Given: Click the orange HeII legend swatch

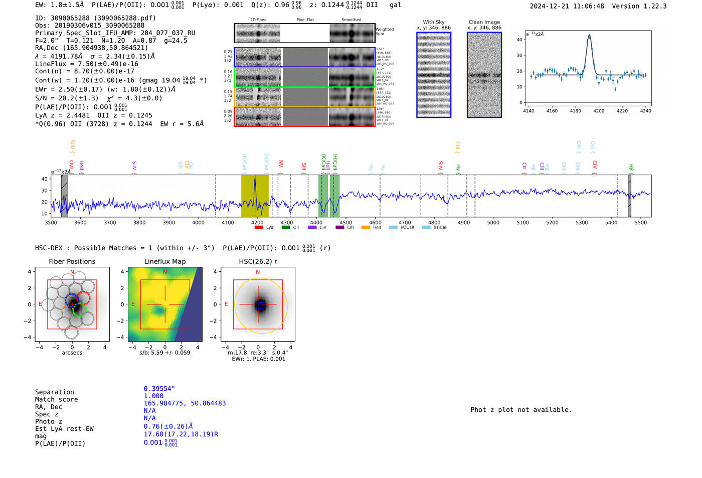Looking at the screenshot, I should [366, 228].
